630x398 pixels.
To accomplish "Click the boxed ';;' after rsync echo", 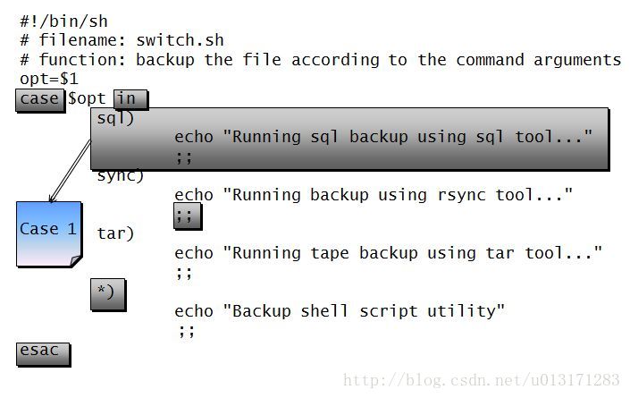I will tap(188, 216).
